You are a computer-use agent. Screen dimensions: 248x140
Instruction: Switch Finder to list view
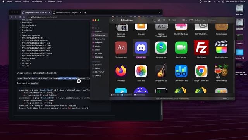(x=164, y=20)
